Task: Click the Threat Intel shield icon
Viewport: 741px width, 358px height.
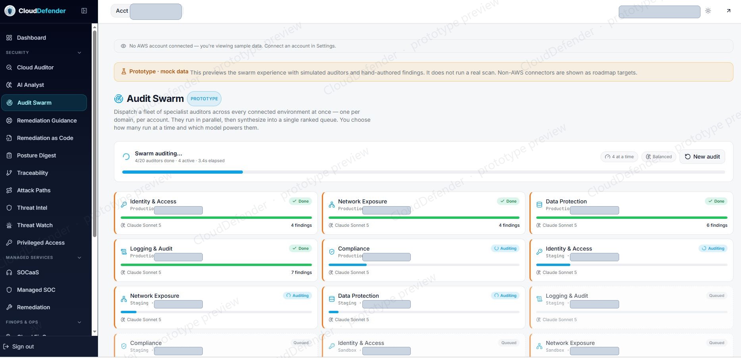Action: click(9, 208)
